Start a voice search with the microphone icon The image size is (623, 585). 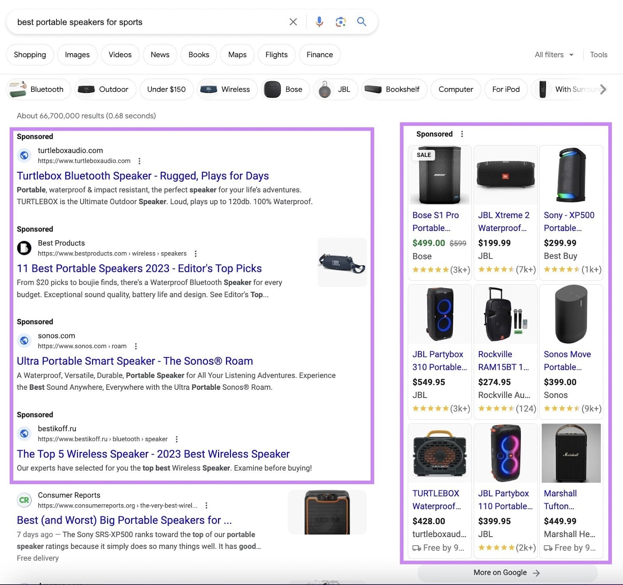pos(319,22)
